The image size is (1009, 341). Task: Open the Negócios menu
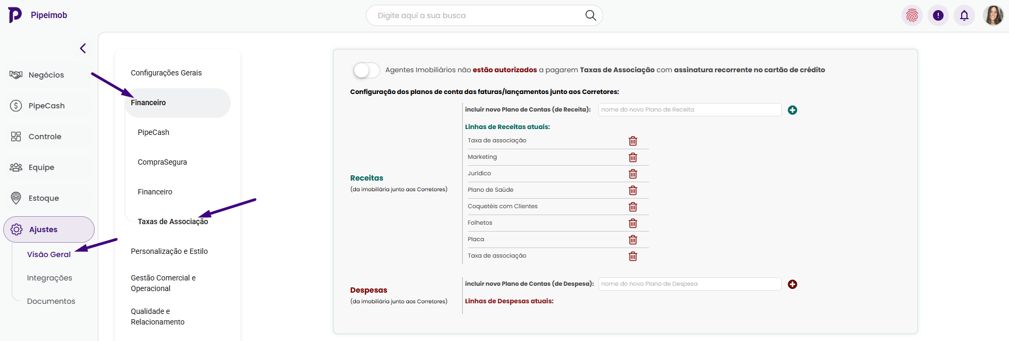coord(46,75)
